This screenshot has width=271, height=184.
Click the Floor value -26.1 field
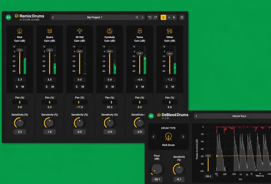pos(157,179)
